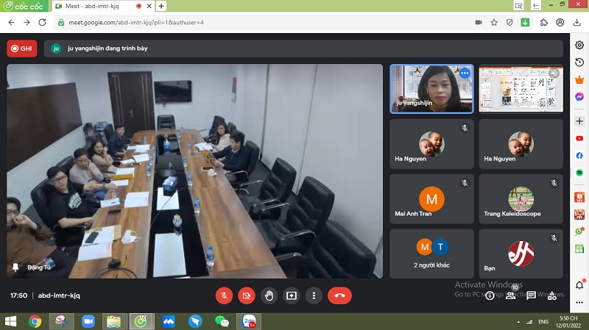The height and width of the screenshot is (330, 589).
Task: Click the red GHI recording indicator
Action: click(x=22, y=49)
